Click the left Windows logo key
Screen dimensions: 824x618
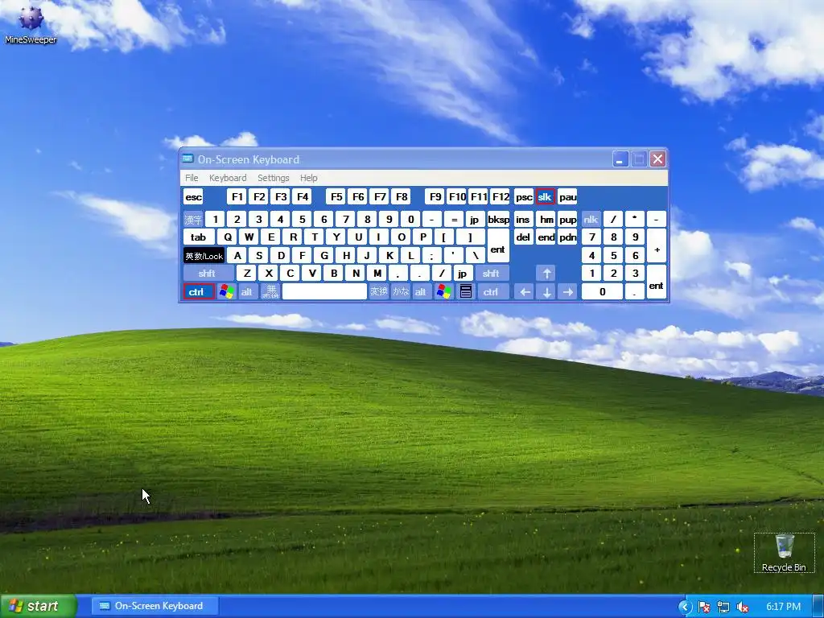point(226,291)
